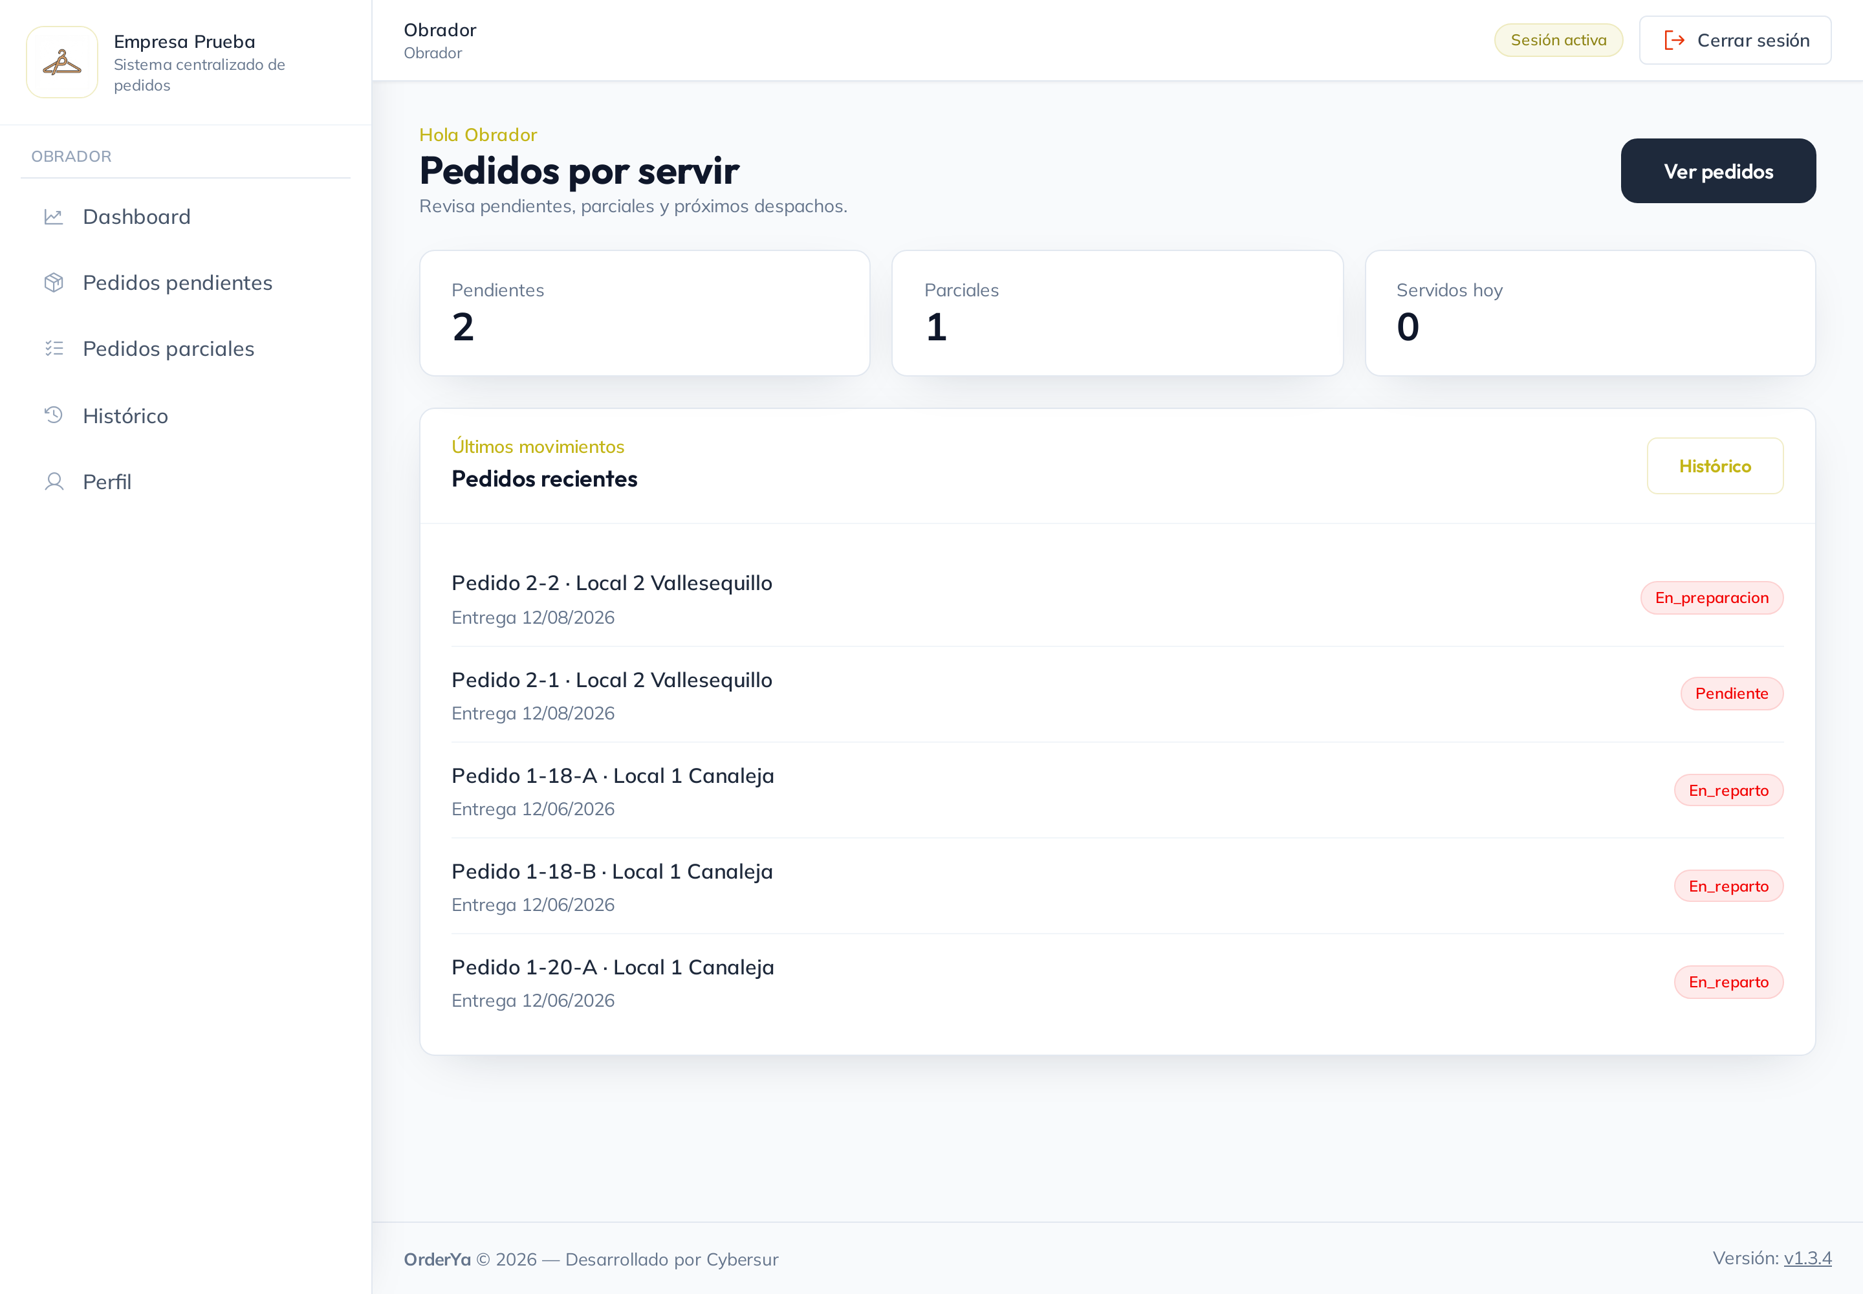Click the Histórico clock icon in sidebar

coord(54,415)
